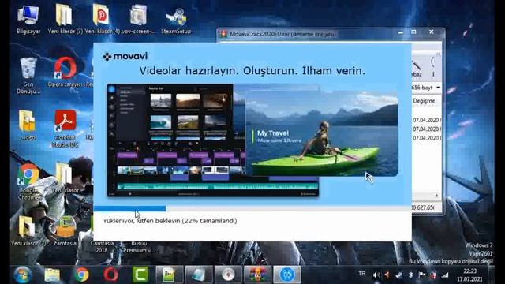Open the Action Center flag tray icon
Image resolution: width=505 pixels, height=284 pixels.
click(421, 275)
